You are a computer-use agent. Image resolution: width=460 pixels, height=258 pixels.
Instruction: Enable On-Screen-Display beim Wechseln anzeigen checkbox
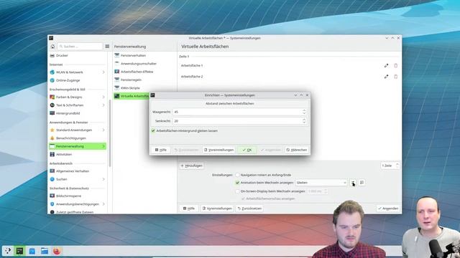(x=237, y=191)
